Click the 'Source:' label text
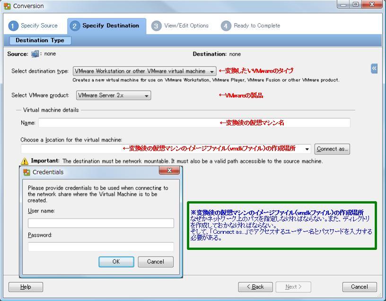The width and height of the screenshot is (386, 301). [x=18, y=54]
